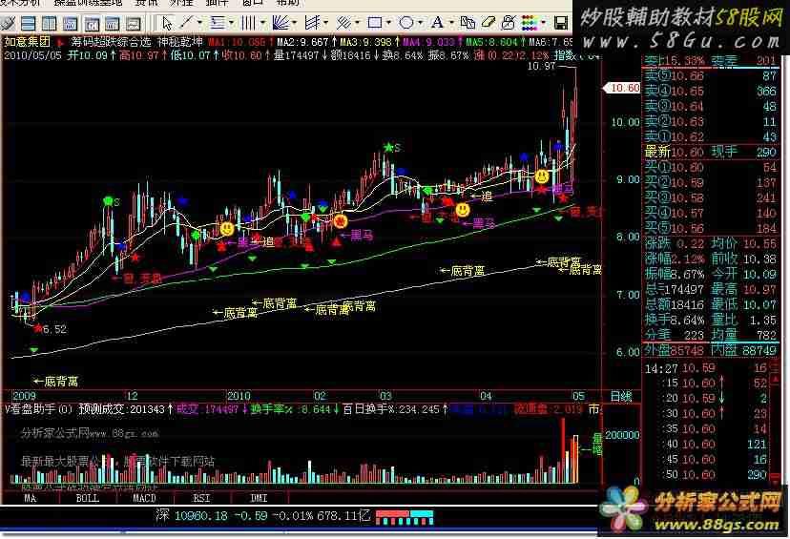
Task: Open dropdown beside ellipse tool
Action: (x=420, y=23)
